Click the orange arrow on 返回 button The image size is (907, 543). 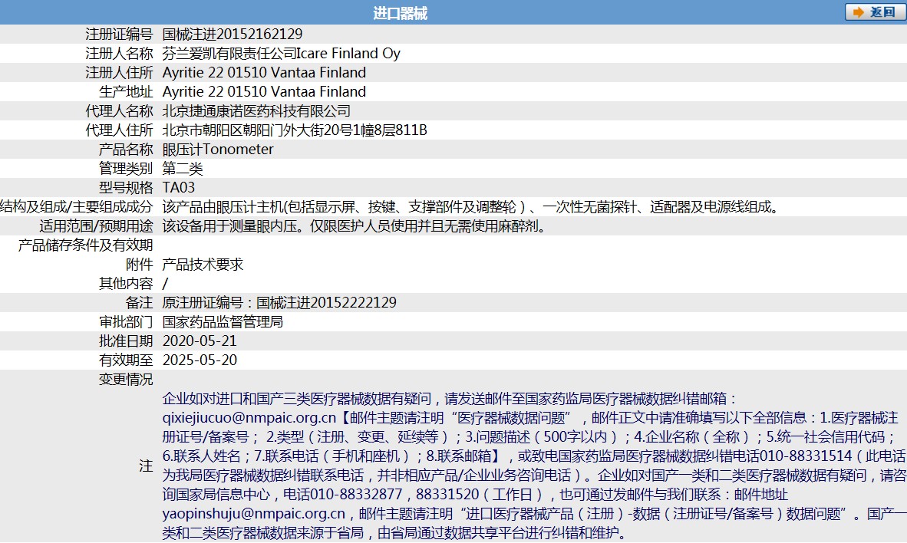click(859, 12)
